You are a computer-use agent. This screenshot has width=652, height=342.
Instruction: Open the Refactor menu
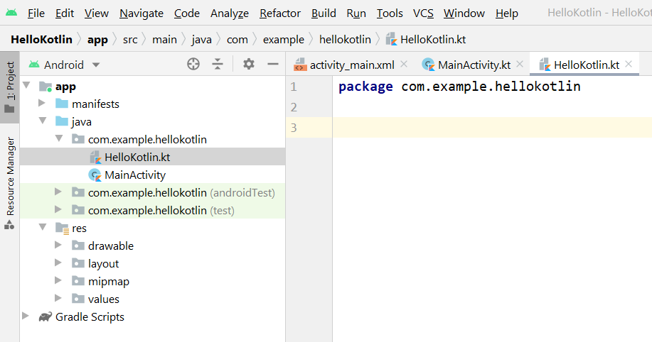pos(279,13)
